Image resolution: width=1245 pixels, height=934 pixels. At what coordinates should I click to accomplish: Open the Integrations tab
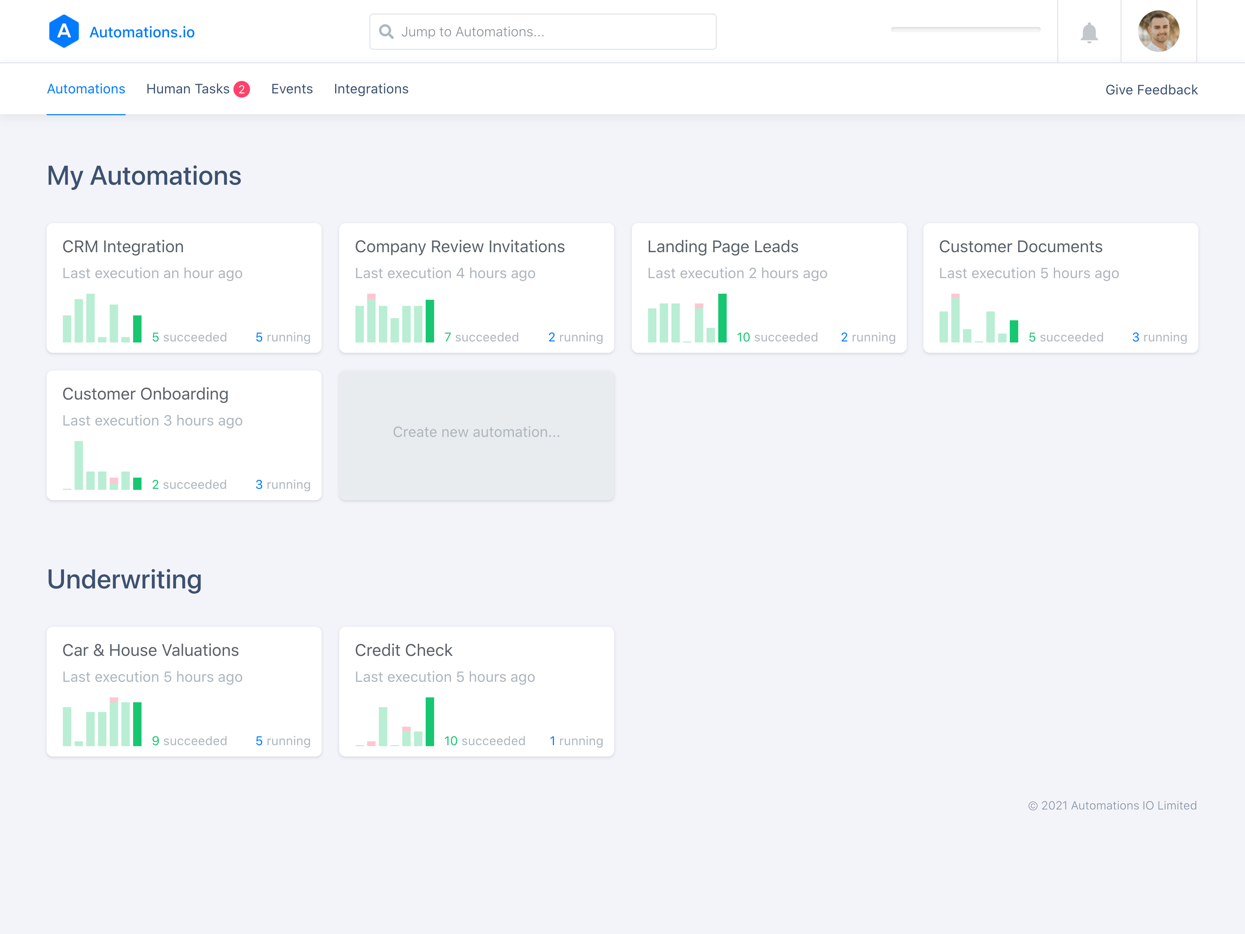point(371,89)
